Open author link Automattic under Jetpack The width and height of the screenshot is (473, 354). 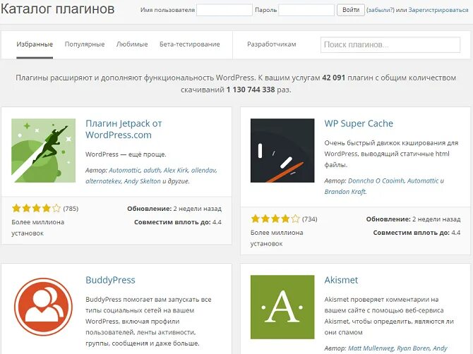(x=124, y=170)
